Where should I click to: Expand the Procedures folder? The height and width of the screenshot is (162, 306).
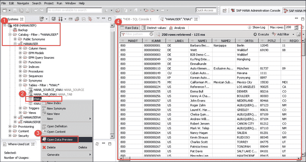20,71
